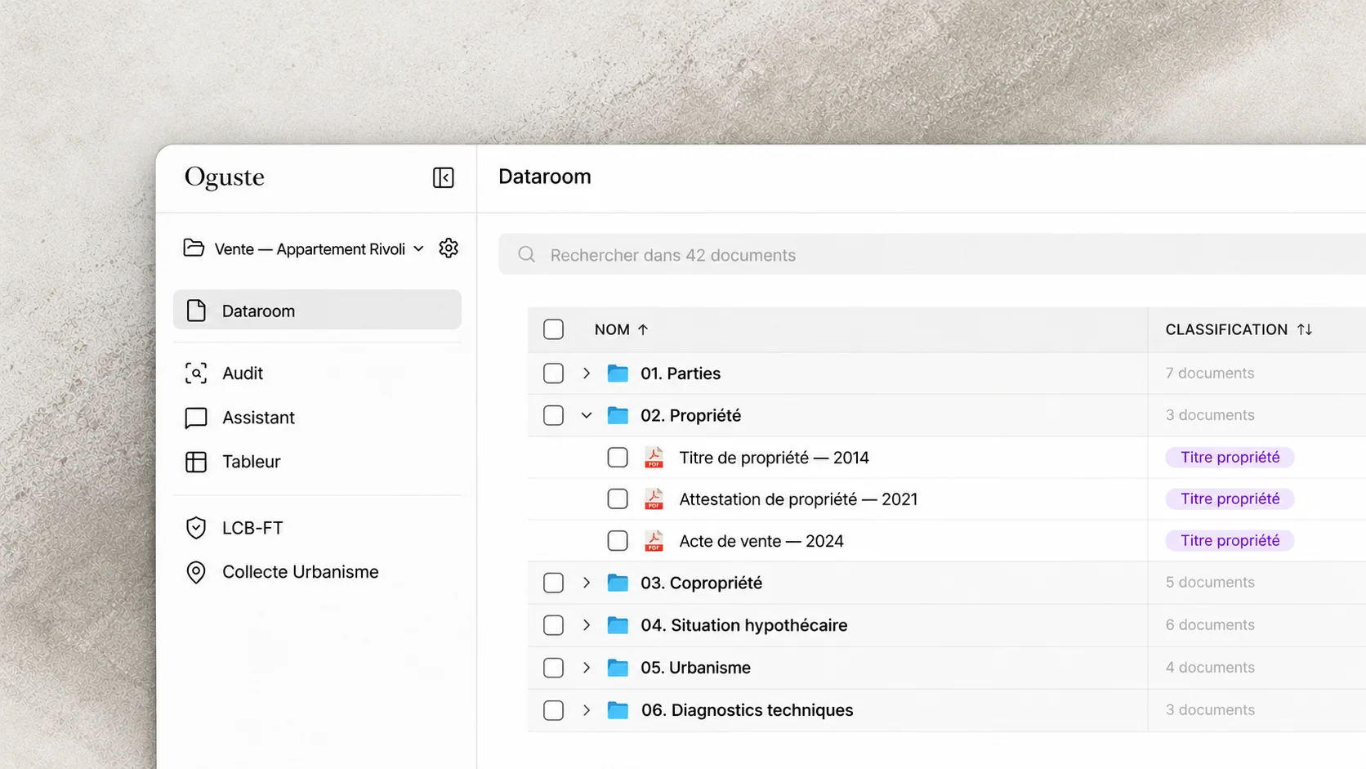Select the Titre de propriété — 2014 checkbox
The height and width of the screenshot is (769, 1366).
point(618,458)
